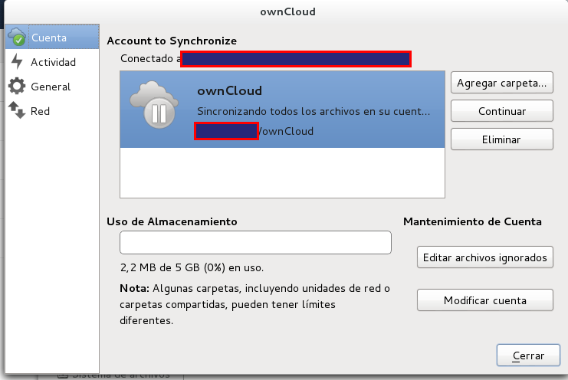Remove the folder with Eliminar button
Screen dimensions: 568x380
(502, 139)
